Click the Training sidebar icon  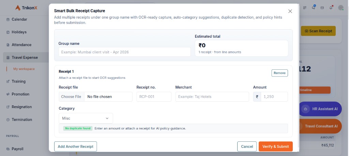point(8,82)
